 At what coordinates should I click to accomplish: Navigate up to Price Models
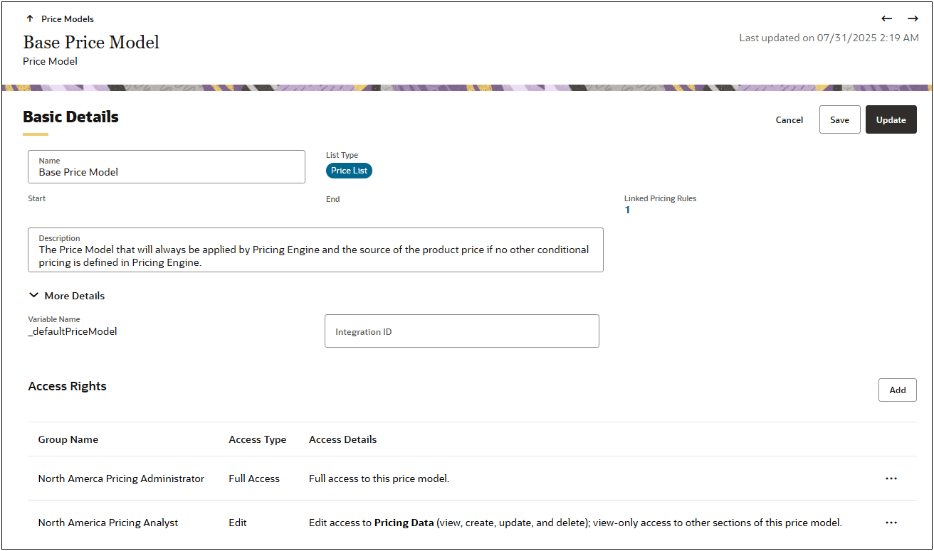pos(59,18)
